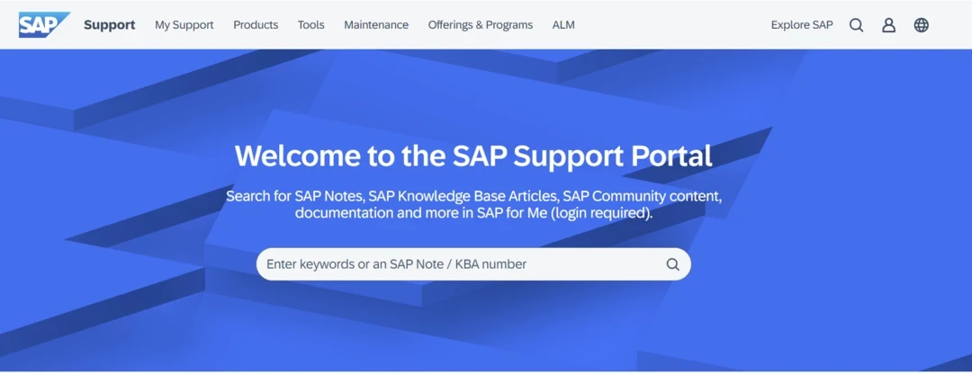The image size is (972, 383).
Task: Click the SAP logo
Action: [43, 25]
